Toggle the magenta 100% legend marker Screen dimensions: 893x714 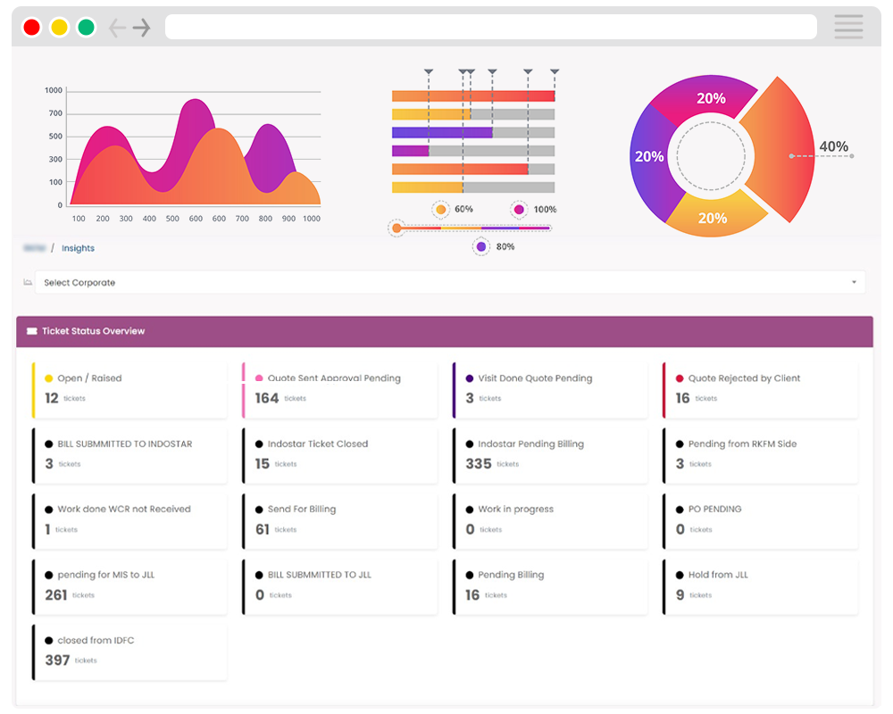point(519,209)
